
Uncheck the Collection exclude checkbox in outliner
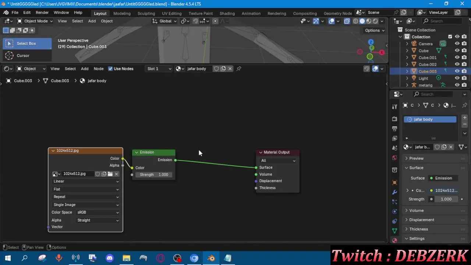tap(450, 37)
